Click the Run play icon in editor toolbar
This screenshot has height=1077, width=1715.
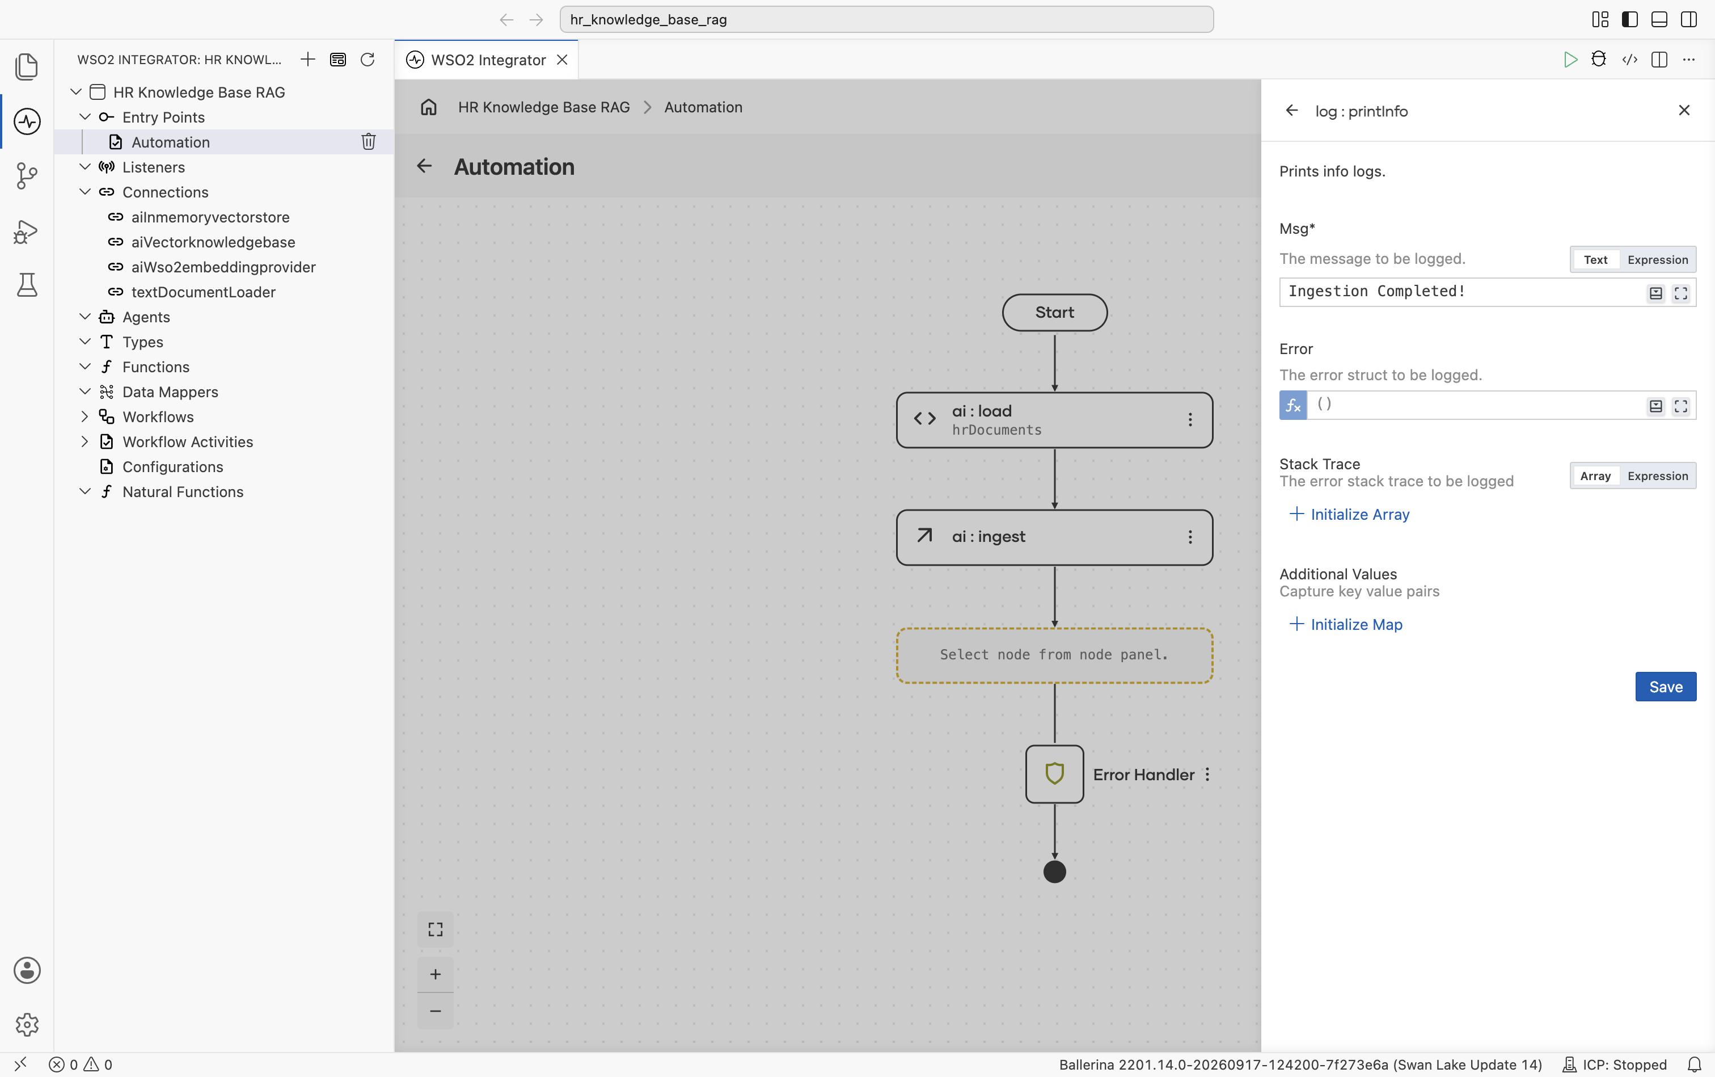[1570, 60]
